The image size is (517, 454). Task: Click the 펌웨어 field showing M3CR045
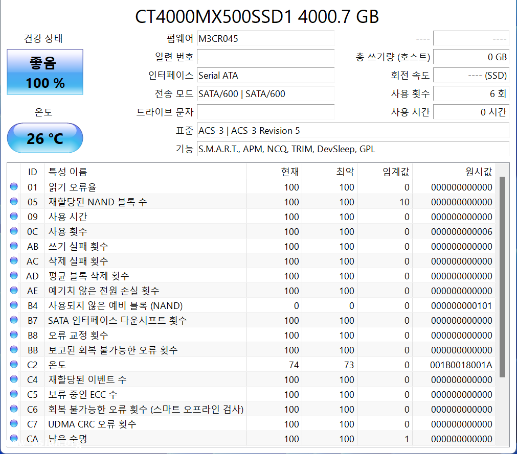point(266,38)
